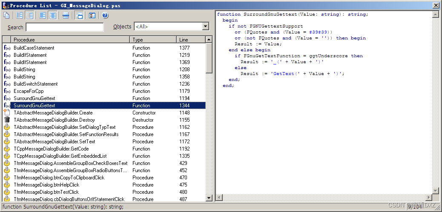The height and width of the screenshot is (212, 442).
Task: Select TCppMessageDialogBuilder.GetCode row text
Action: 51,149
